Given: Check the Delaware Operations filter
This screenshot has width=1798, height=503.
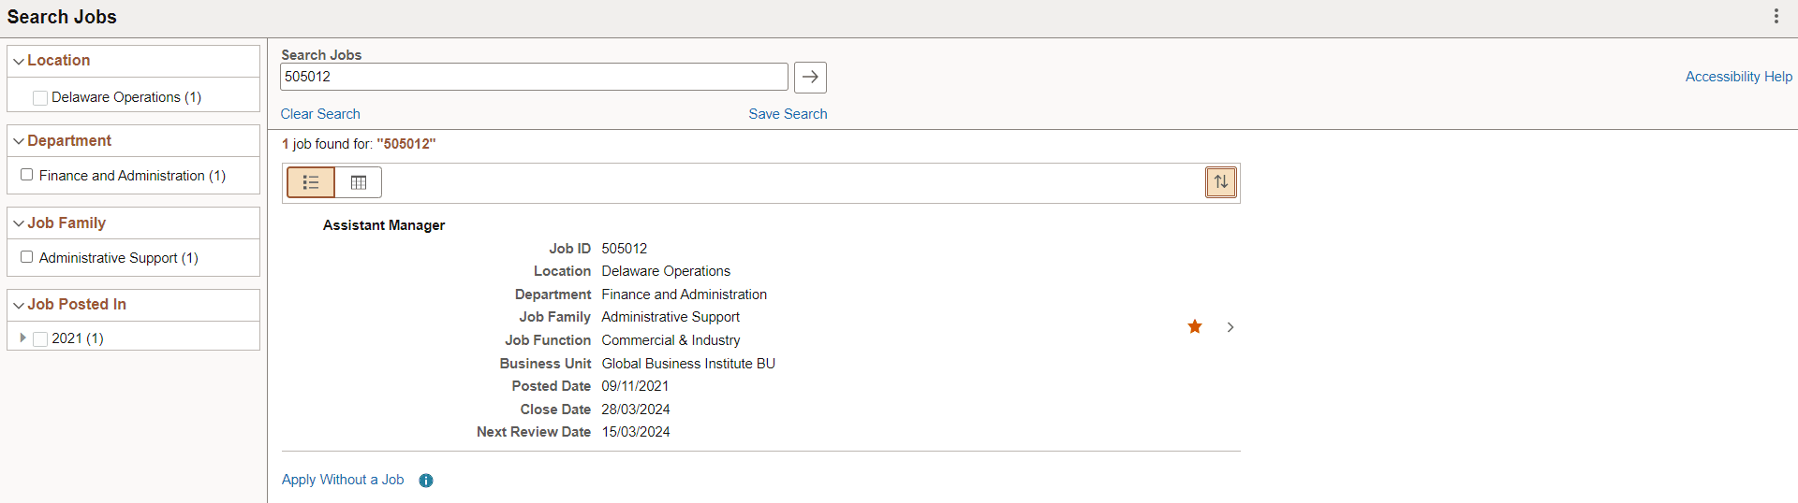Looking at the screenshot, I should click(x=40, y=98).
